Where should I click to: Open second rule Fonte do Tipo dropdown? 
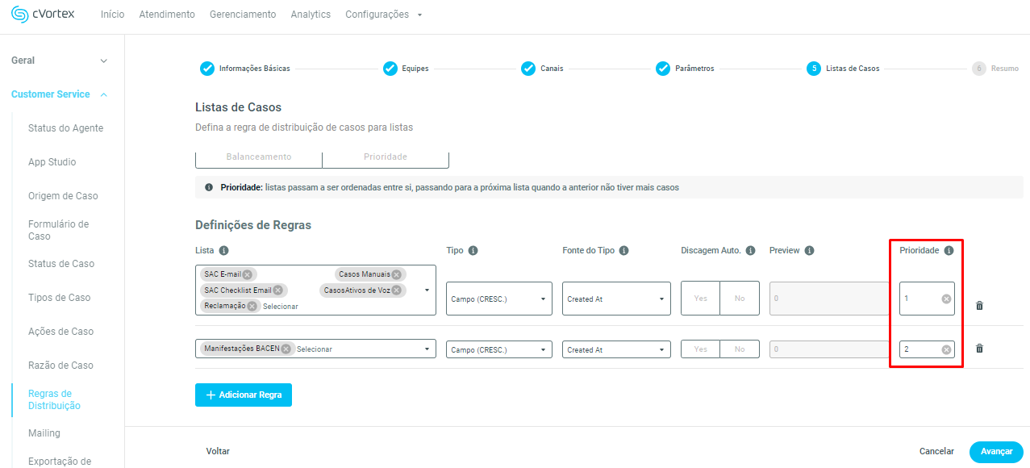(616, 350)
